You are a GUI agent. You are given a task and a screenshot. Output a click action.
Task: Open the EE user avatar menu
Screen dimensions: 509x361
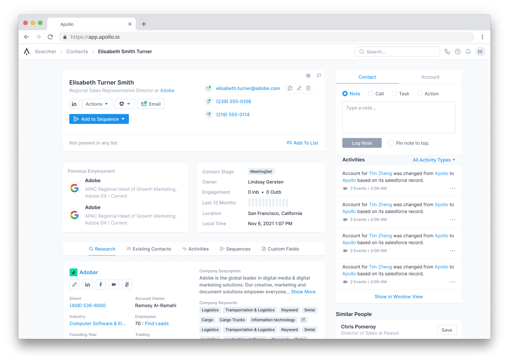(x=480, y=52)
